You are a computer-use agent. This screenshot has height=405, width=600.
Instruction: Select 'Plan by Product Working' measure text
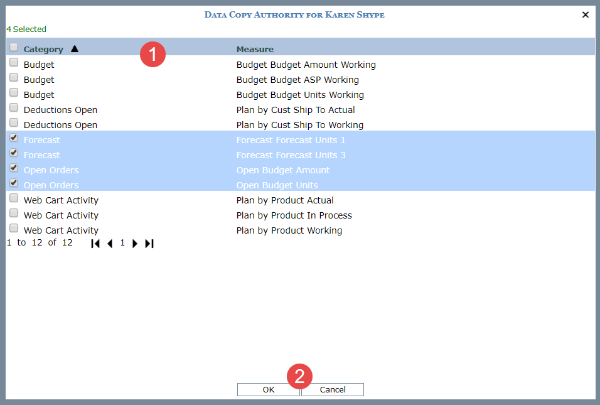(x=289, y=230)
